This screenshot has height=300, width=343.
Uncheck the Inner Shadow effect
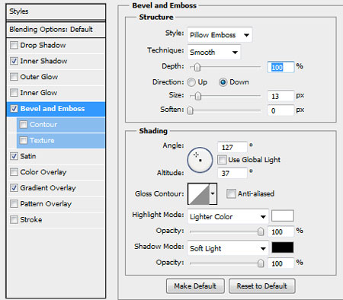[x=14, y=61]
